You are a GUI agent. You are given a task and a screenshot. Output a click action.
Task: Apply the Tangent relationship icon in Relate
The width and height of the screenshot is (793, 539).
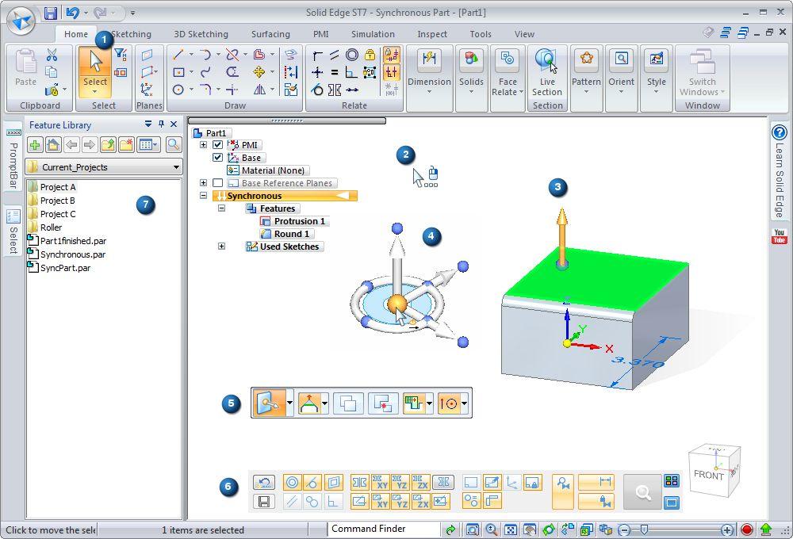(317, 90)
